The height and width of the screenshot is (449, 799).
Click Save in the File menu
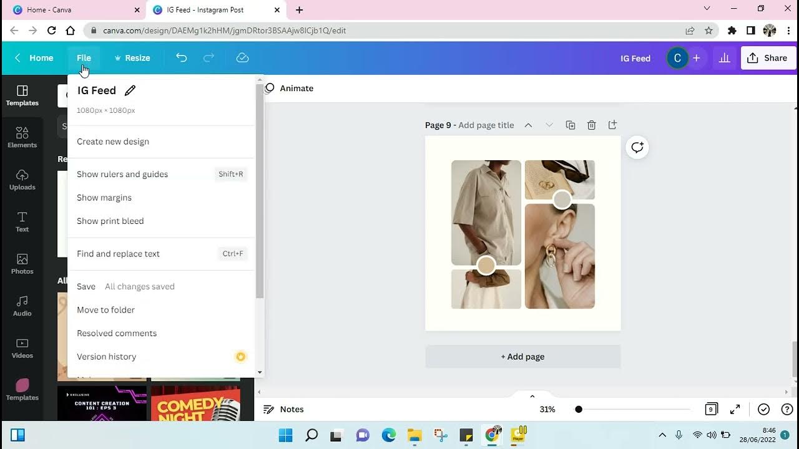[x=86, y=286]
